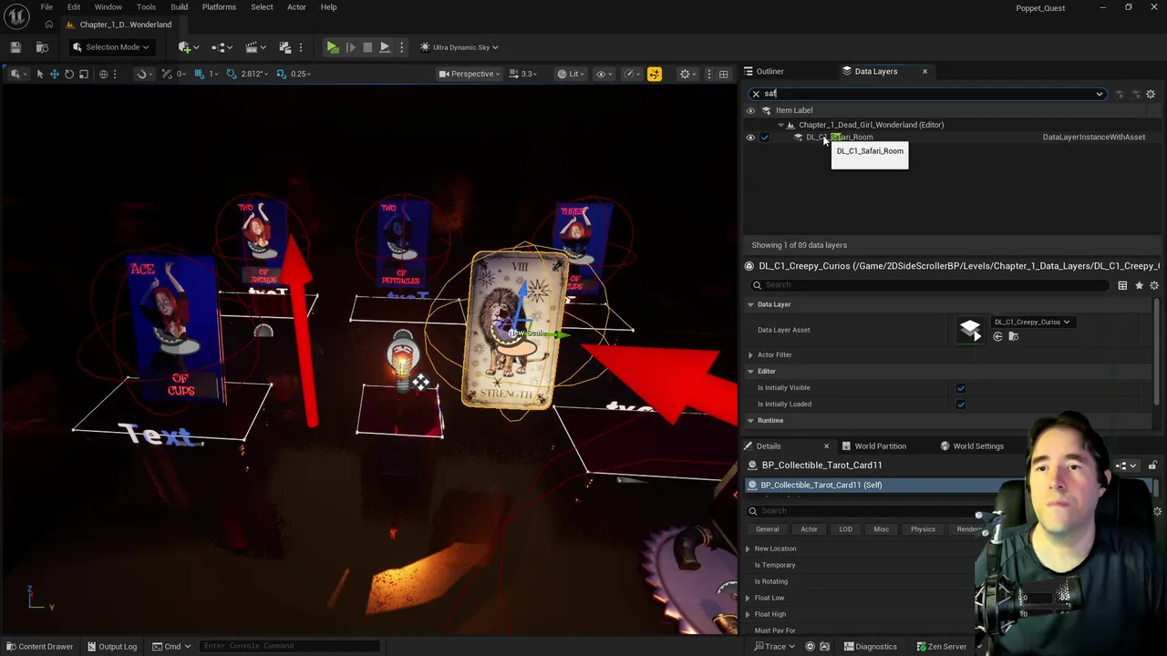Open Ultra Dynamic Sky dropdown
Image resolution: width=1167 pixels, height=656 pixels.
tap(460, 47)
